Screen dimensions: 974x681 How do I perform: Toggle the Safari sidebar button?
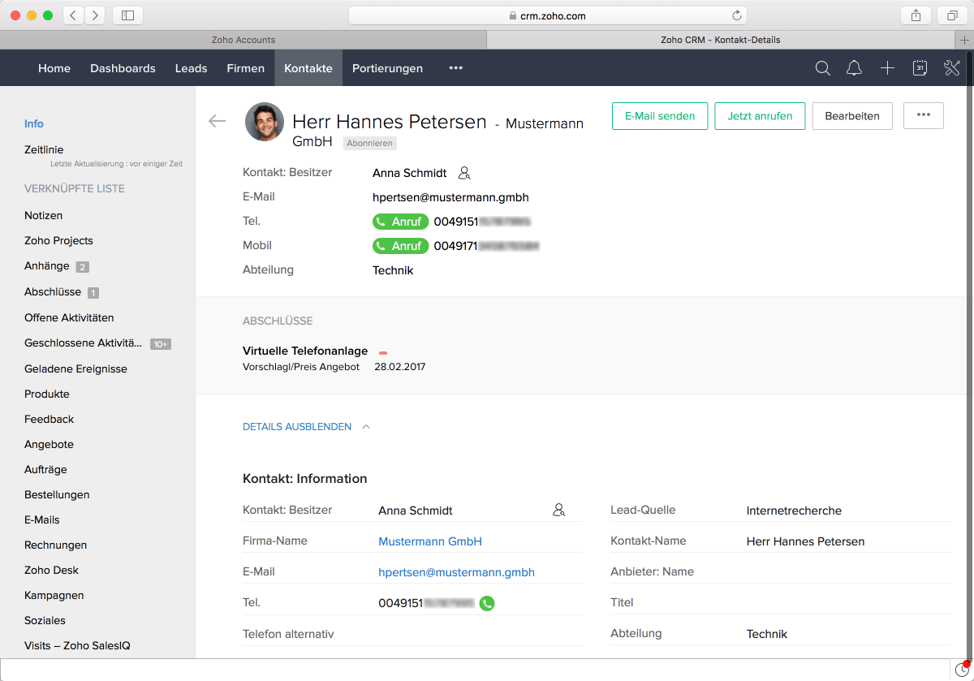pos(127,15)
